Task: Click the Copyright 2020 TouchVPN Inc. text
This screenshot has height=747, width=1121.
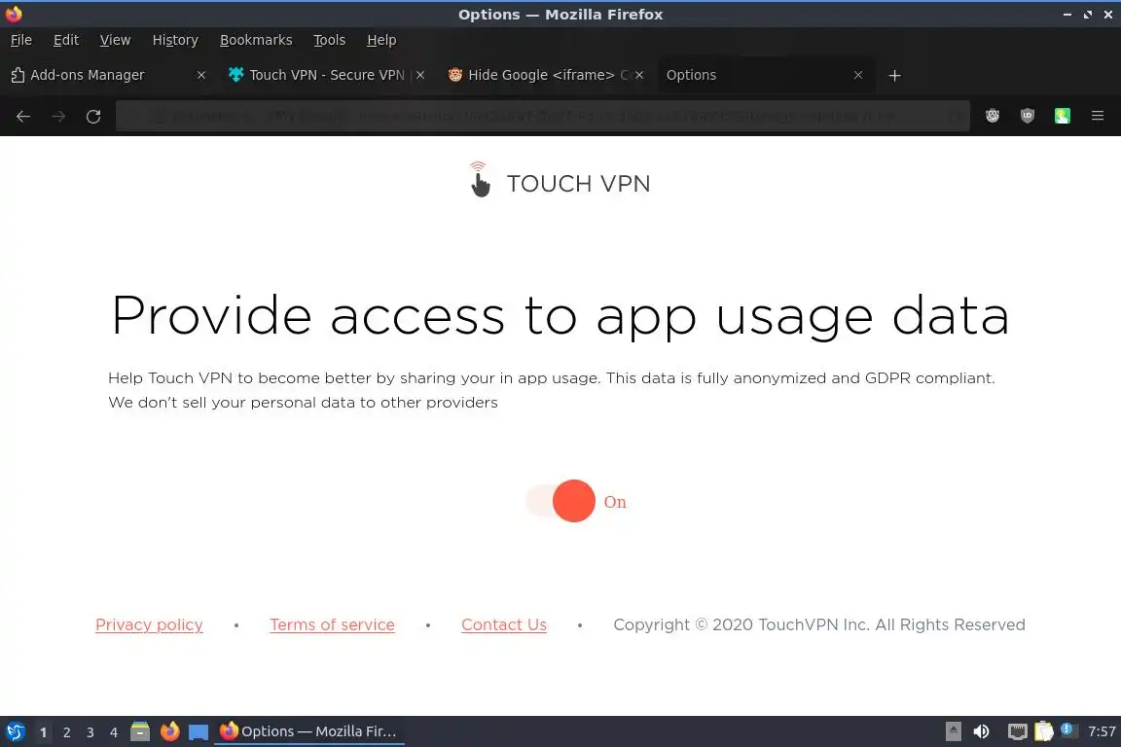Action: point(819,624)
